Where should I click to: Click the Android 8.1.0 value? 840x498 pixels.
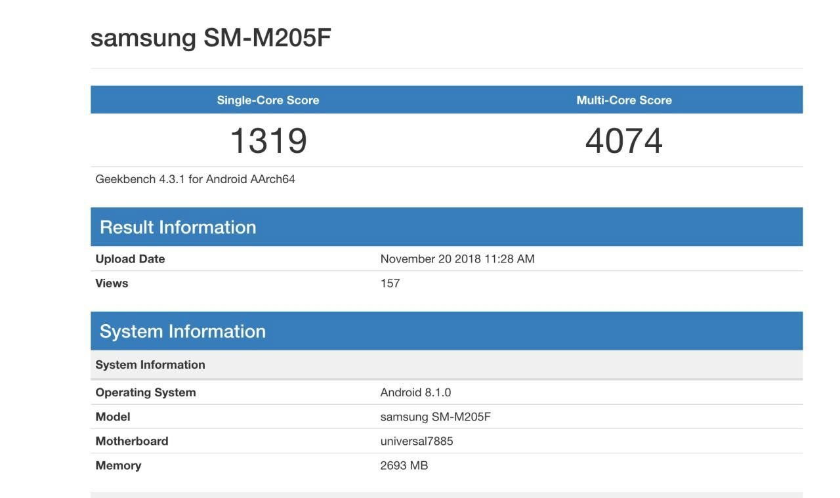pyautogui.click(x=415, y=392)
